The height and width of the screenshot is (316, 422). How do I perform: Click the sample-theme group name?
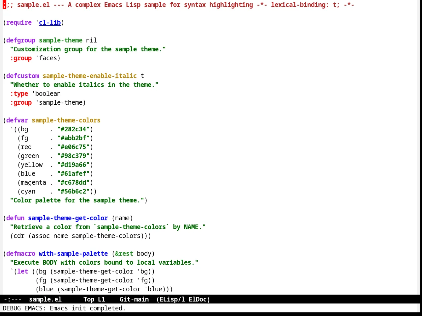[61, 40]
